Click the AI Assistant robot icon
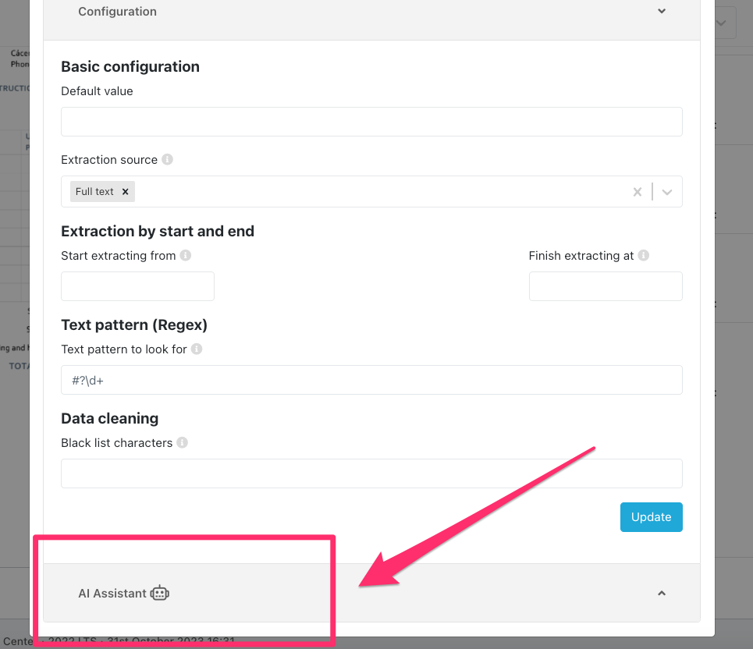Screen dimensions: 753x649 tap(160, 594)
